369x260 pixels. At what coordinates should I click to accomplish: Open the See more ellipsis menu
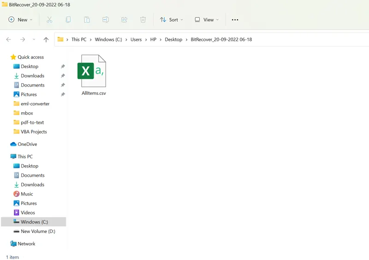(x=235, y=20)
